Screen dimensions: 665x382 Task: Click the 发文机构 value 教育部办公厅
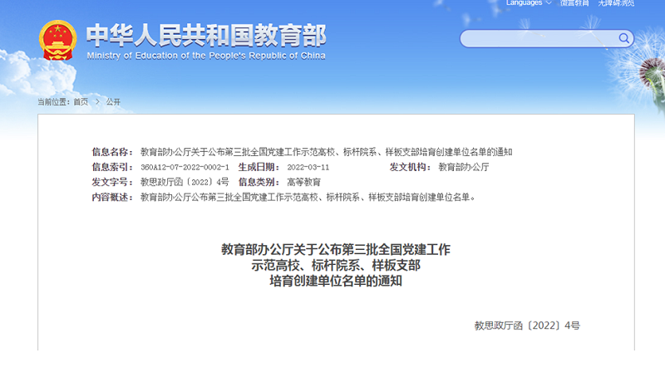(x=464, y=167)
